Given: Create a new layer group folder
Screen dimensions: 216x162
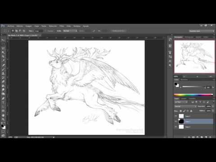Looking at the screenshot, I should 202,137.
